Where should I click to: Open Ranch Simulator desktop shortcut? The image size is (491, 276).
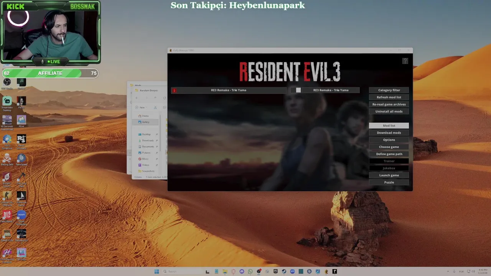point(21,141)
